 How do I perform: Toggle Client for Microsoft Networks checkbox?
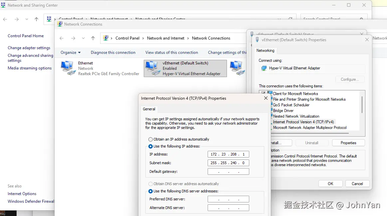click(263, 93)
